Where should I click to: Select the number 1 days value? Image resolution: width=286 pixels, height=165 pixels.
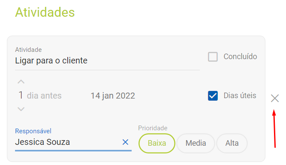pos(21,95)
